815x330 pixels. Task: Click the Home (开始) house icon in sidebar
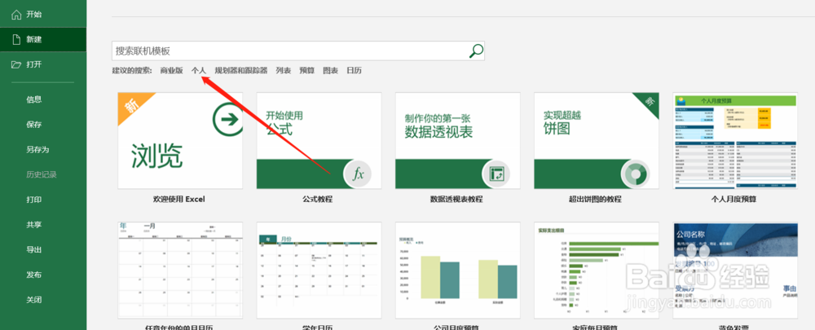16,15
